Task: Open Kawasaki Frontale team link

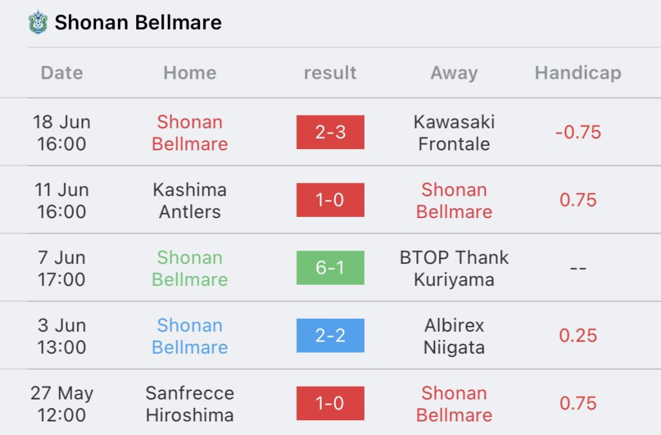Action: pos(454,133)
